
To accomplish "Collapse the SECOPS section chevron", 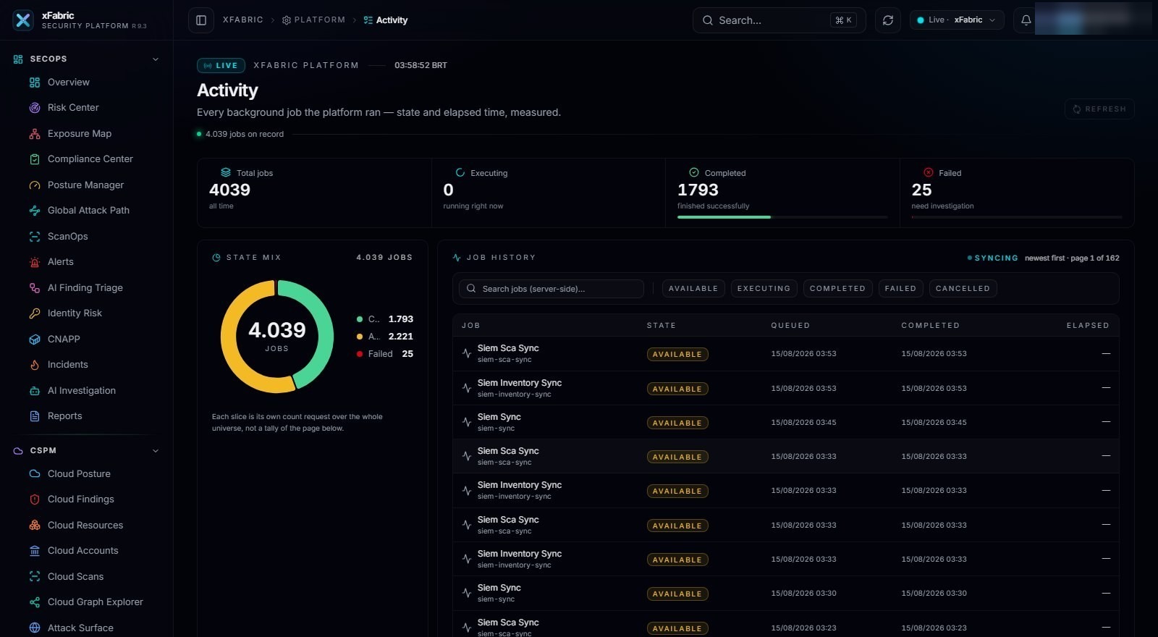I will tap(156, 59).
